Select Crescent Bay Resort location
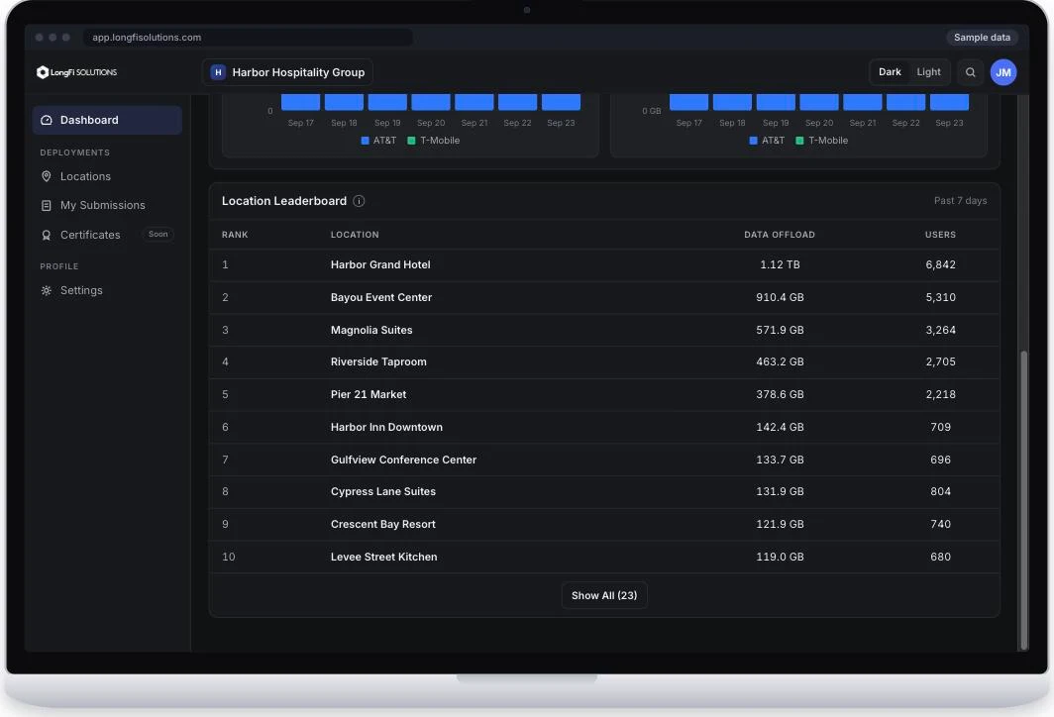The height and width of the screenshot is (717, 1054). 383,524
